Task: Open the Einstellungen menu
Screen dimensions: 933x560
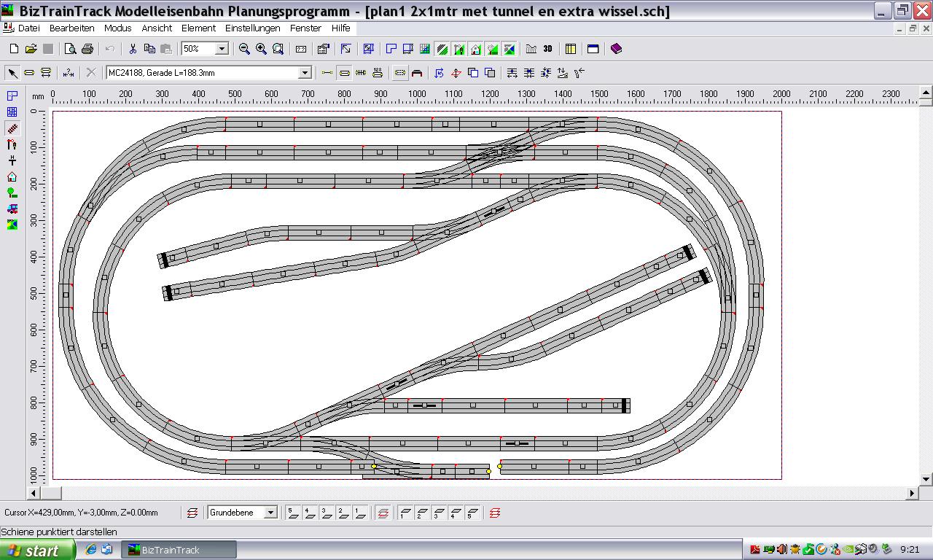Action: [252, 28]
